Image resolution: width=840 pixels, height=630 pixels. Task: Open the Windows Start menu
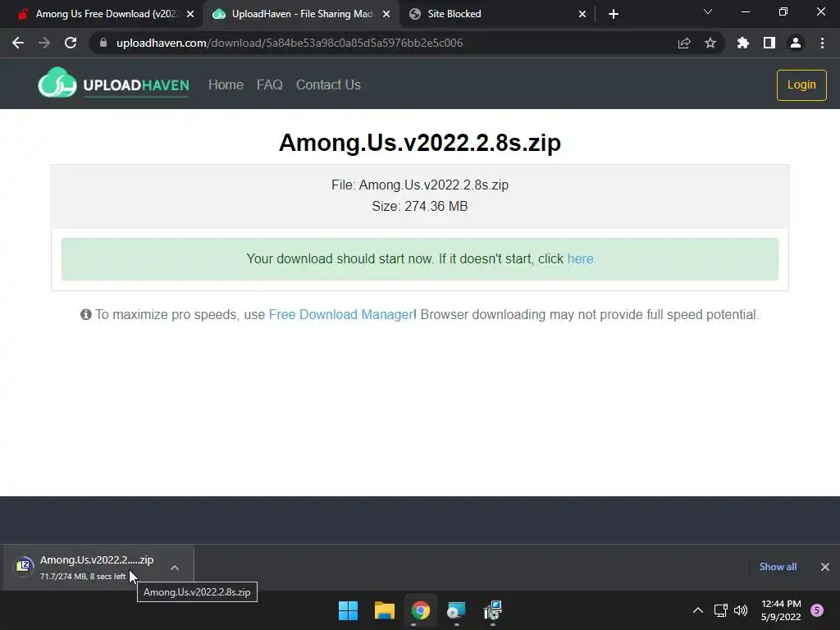tap(348, 610)
